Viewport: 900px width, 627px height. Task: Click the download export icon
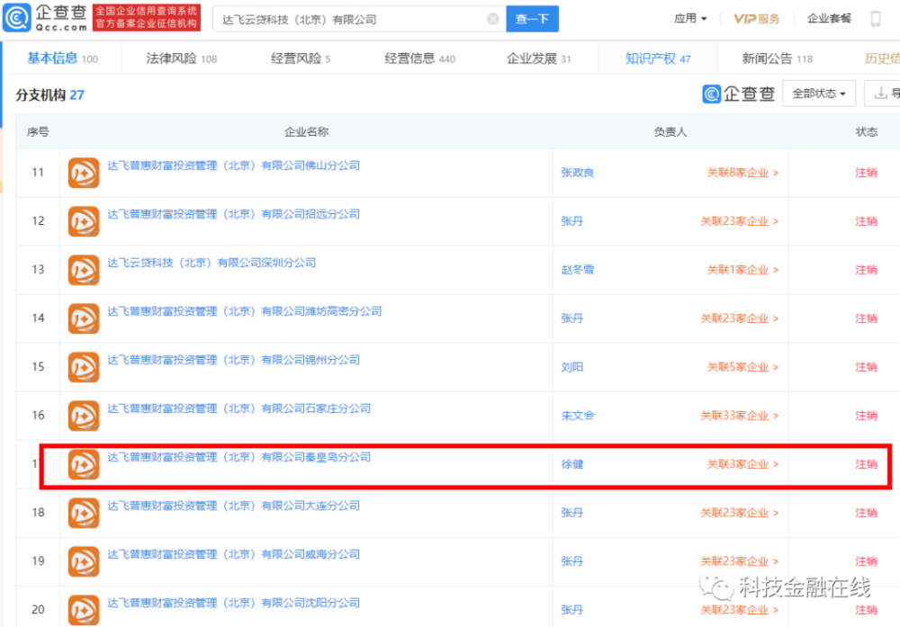tap(880, 93)
